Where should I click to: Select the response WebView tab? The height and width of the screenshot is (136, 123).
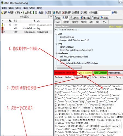coord(103,77)
